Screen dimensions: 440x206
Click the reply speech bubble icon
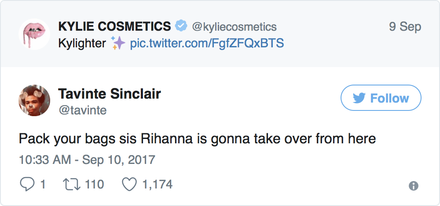pyautogui.click(x=27, y=185)
